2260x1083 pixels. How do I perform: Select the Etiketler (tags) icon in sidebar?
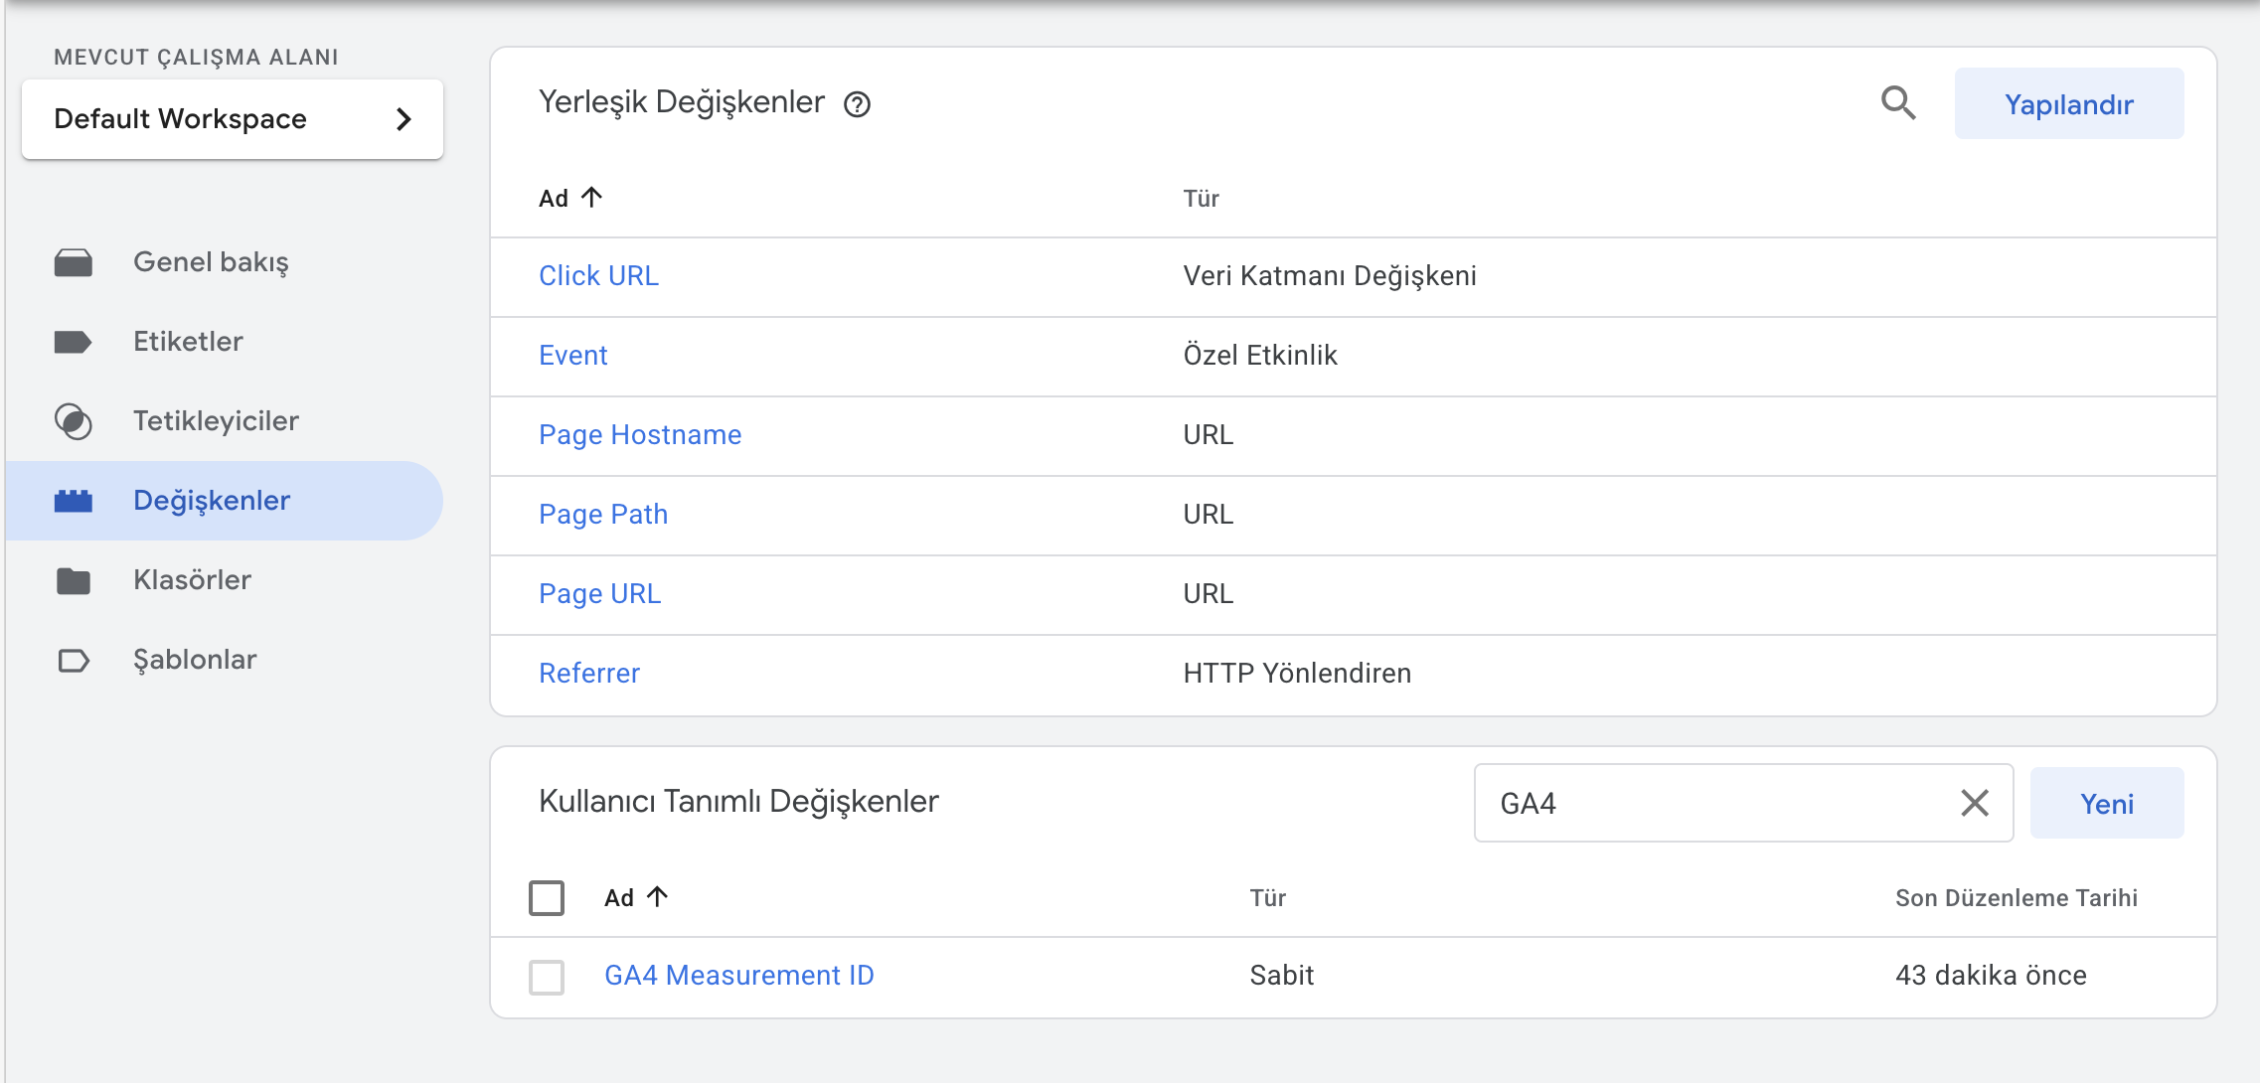point(72,342)
